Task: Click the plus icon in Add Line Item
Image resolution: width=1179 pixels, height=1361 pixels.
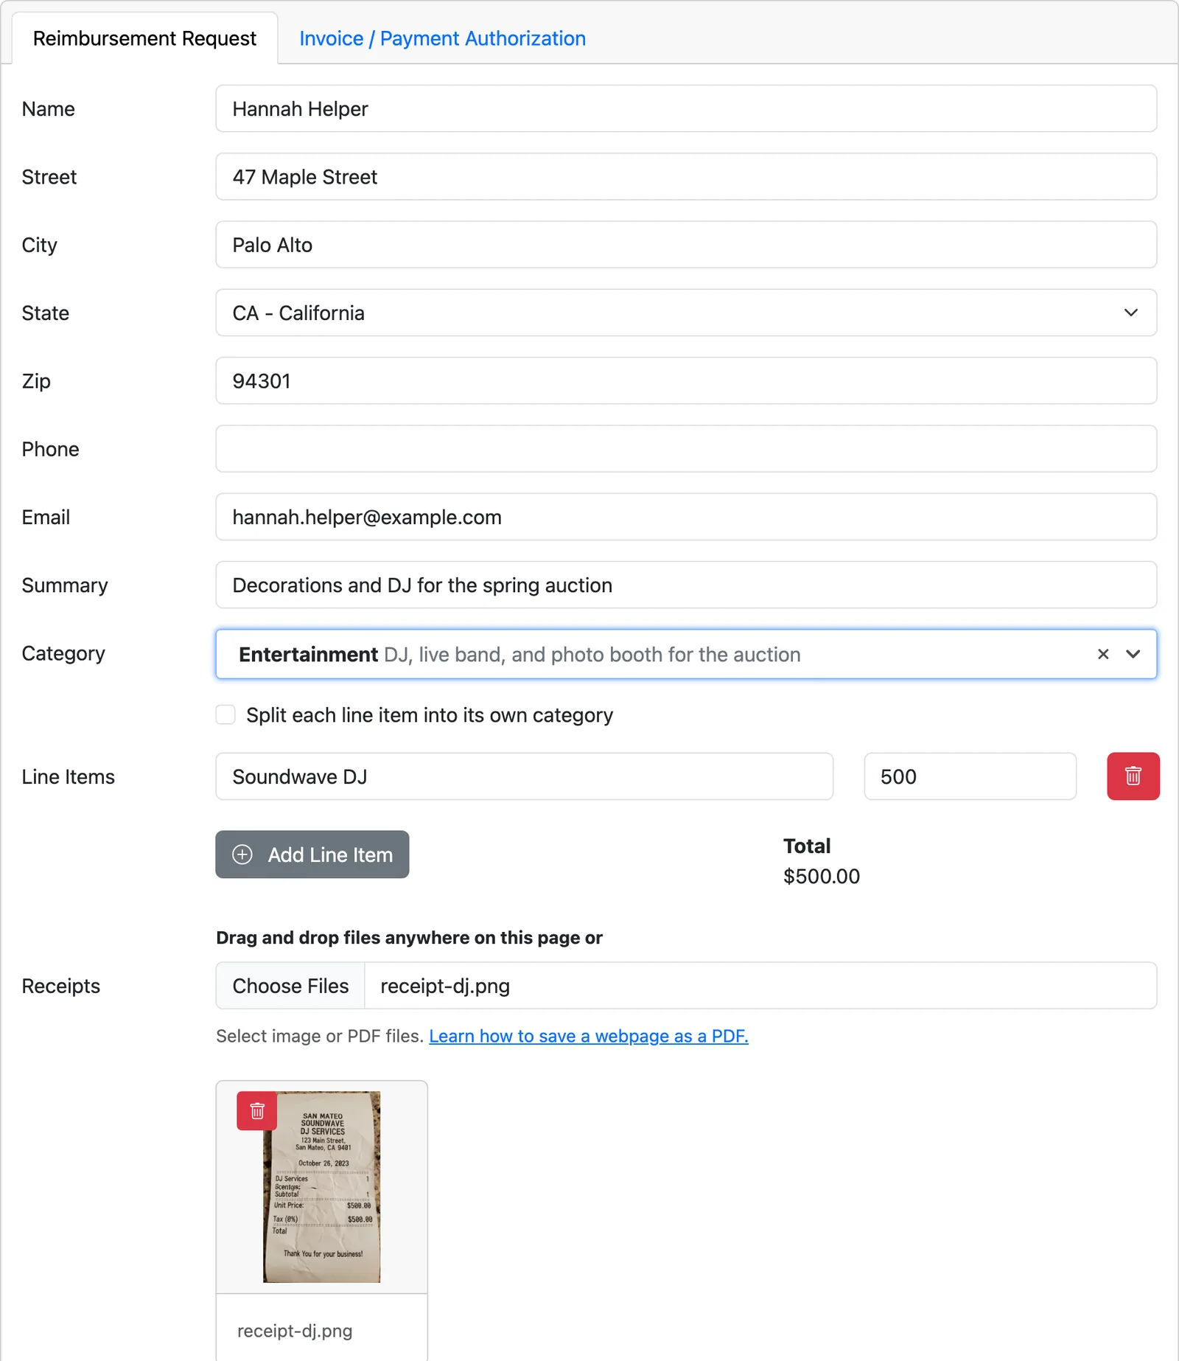Action: pyautogui.click(x=242, y=854)
